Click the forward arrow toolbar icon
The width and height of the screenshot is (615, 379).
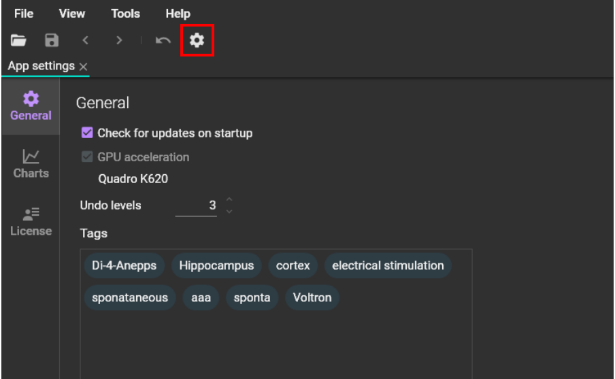pos(119,41)
